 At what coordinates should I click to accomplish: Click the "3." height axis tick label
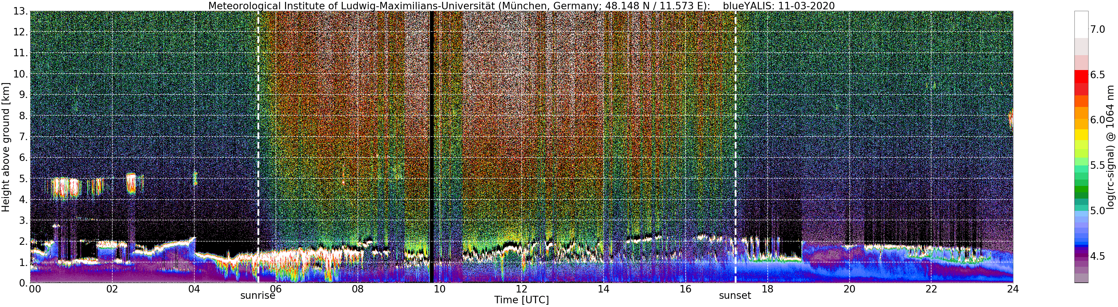click(23, 220)
